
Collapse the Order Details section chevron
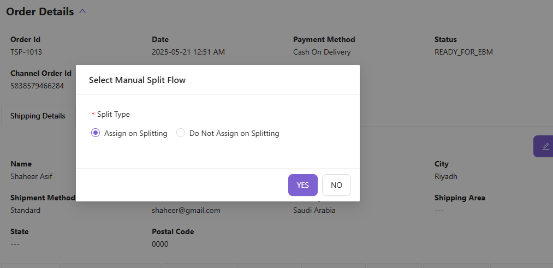tap(82, 11)
